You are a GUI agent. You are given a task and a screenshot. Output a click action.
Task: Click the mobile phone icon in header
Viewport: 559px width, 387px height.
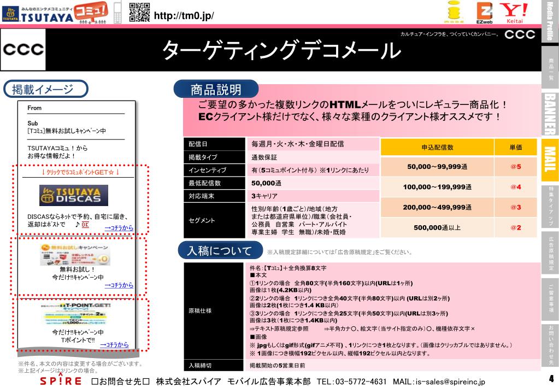click(117, 13)
